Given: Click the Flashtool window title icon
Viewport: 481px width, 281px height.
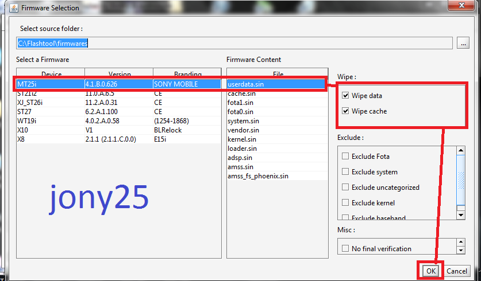Looking at the screenshot, I should point(14,9).
